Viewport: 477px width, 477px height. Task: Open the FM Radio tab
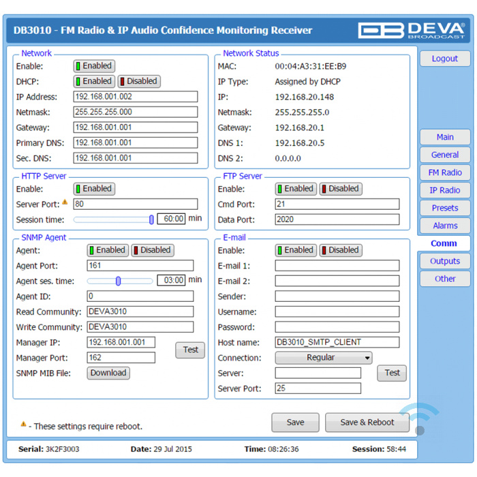pyautogui.click(x=444, y=172)
